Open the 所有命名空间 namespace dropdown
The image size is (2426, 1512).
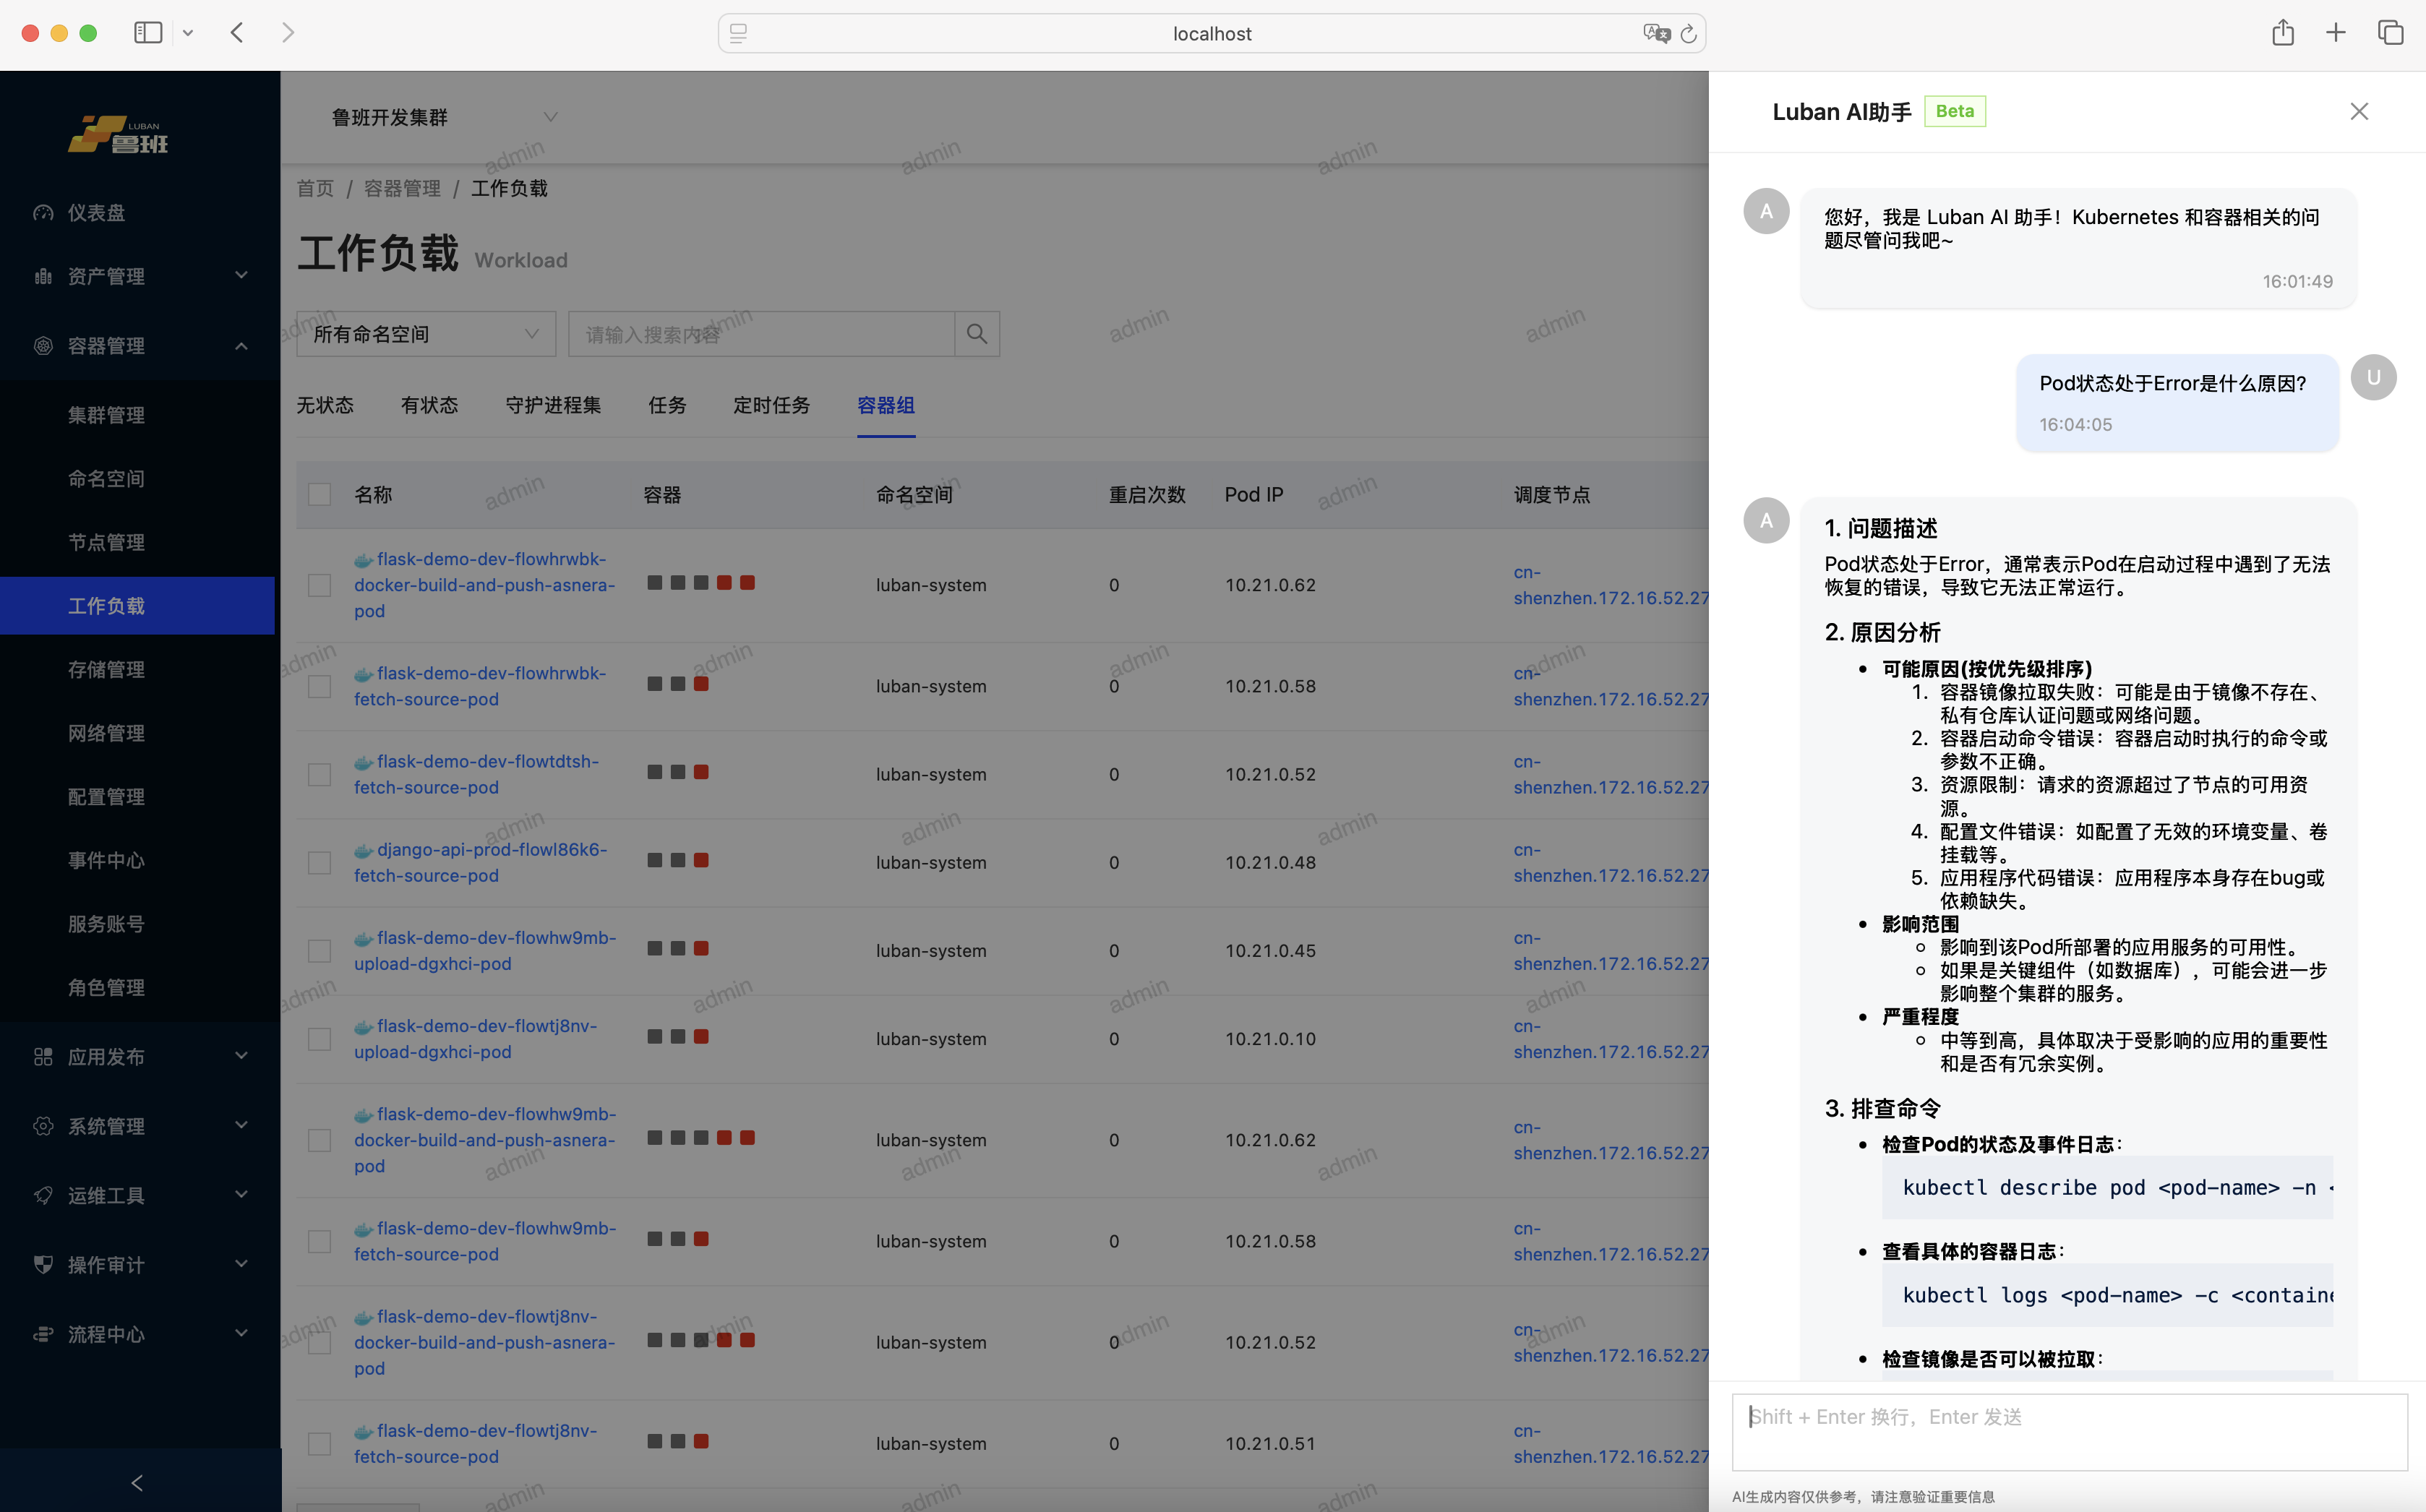(426, 334)
